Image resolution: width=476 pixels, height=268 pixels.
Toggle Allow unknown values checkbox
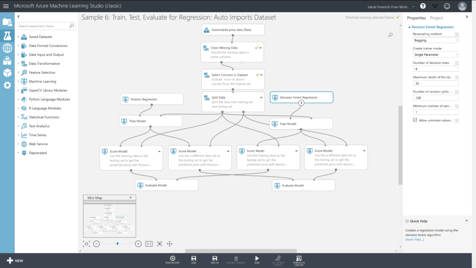click(415, 120)
